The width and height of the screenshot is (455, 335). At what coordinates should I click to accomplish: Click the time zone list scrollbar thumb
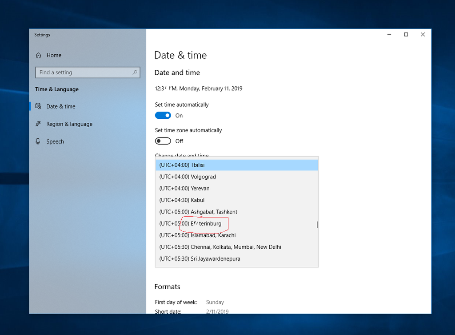click(x=317, y=225)
